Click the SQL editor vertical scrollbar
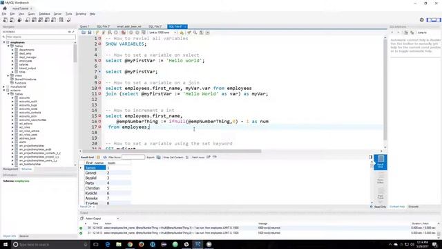Viewport: 442px width, 249px height. pyautogui.click(x=385, y=90)
